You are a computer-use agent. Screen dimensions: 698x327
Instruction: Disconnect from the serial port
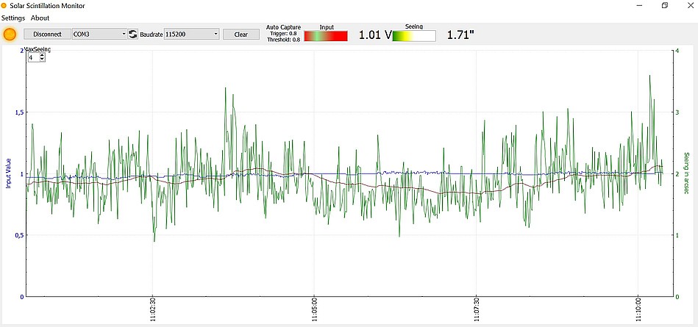pyautogui.click(x=47, y=35)
